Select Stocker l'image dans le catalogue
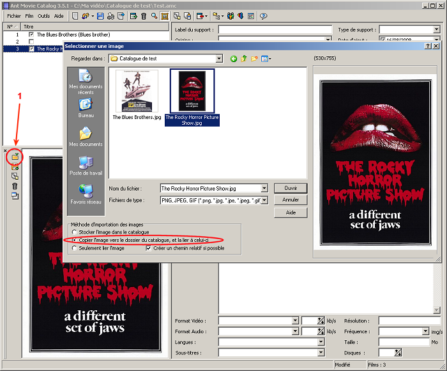The image size is (447, 371). coord(75,232)
